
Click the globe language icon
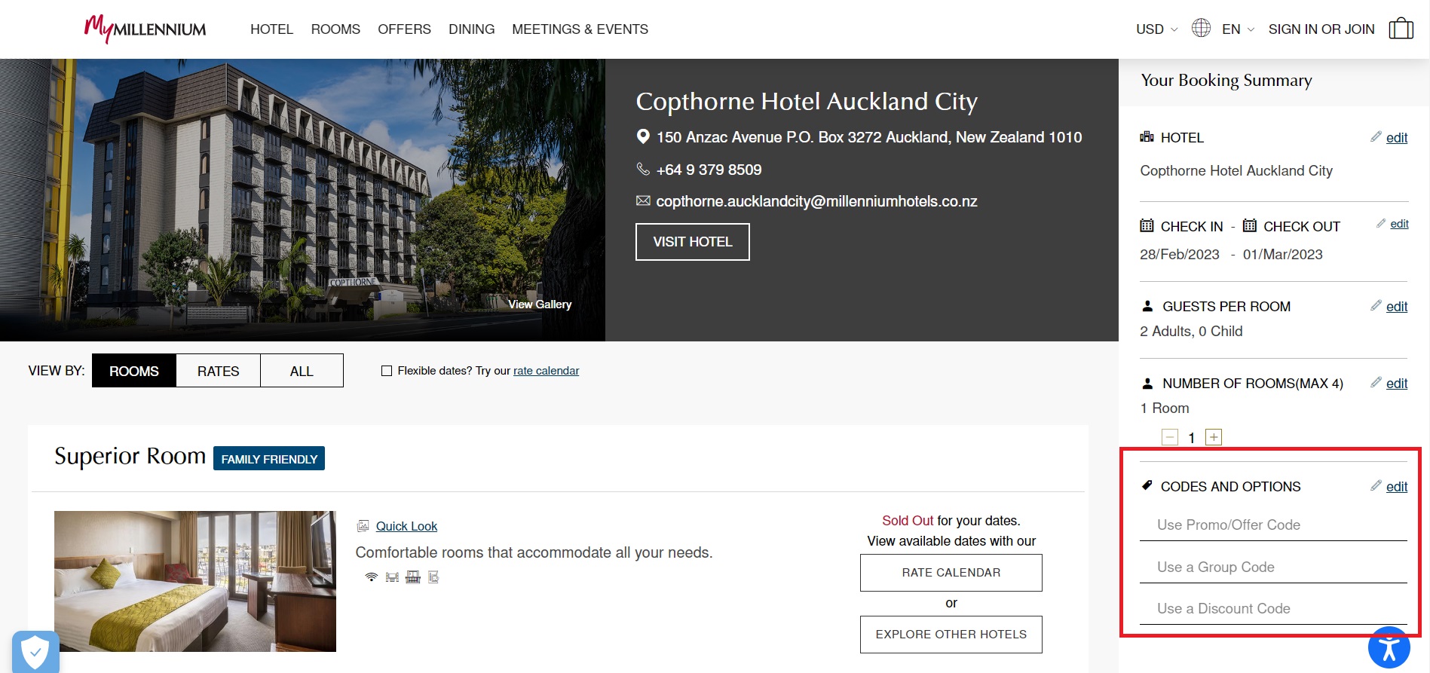click(x=1201, y=29)
